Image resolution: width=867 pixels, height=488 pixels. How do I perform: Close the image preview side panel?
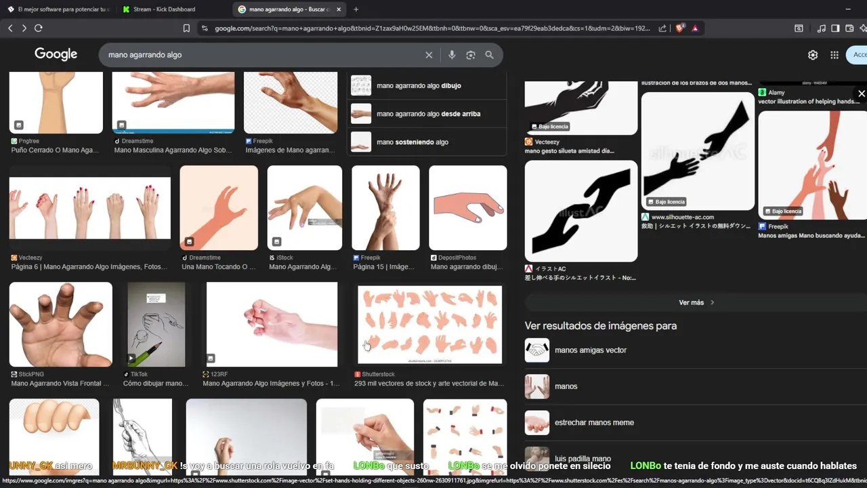point(862,94)
